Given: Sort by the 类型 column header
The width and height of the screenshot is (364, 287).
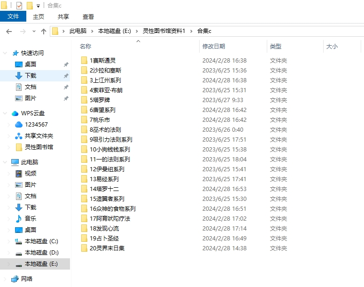Looking at the screenshot, I should point(276,46).
